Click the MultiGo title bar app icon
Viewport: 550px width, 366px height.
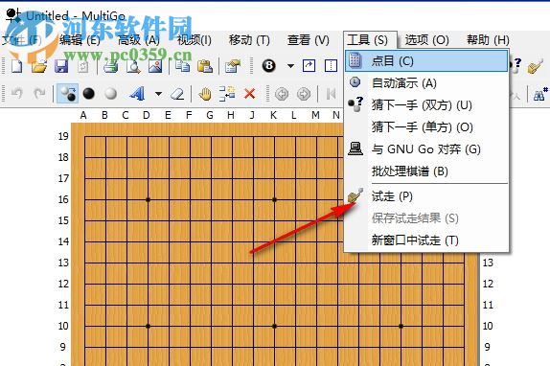click(x=13, y=15)
